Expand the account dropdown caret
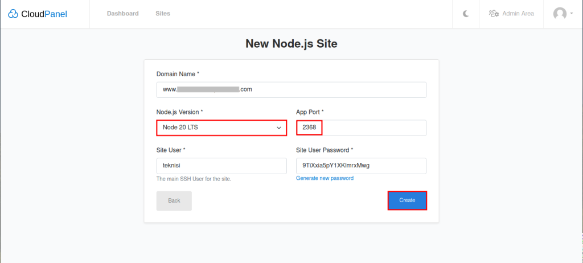 click(x=571, y=13)
